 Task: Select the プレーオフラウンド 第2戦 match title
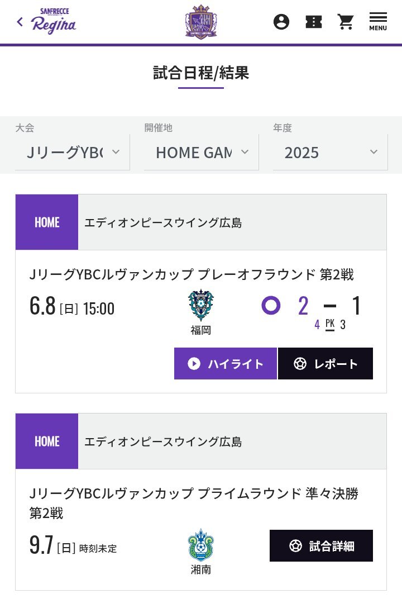276,274
